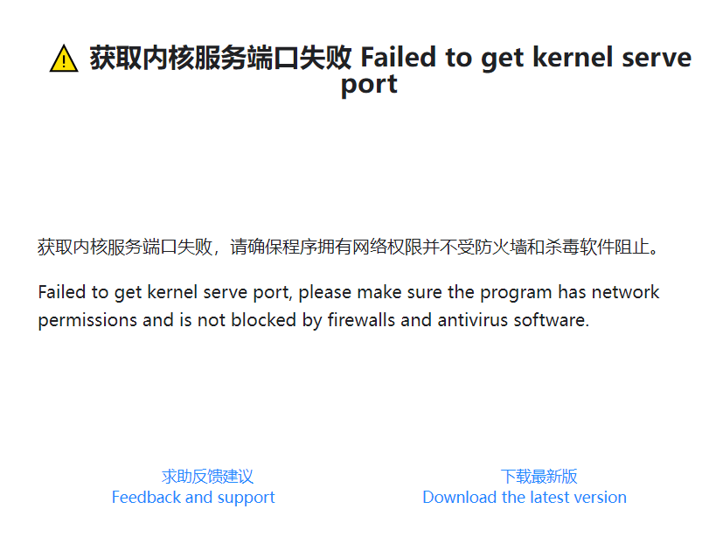Image resolution: width=709 pixels, height=537 pixels.
Task: Click the word network in English paragraph
Action: (625, 292)
